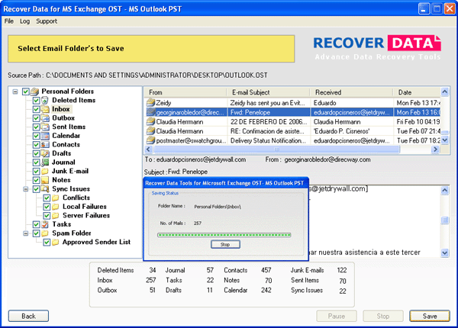Click the green saving progress bar
Viewport: 458px width, 328px height.
tap(224, 235)
